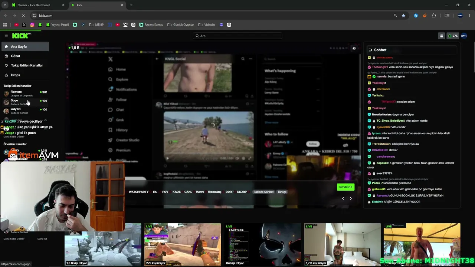Screen dimensions: 475x267
Task: Open the MEKİP bookmark
Action: coord(96,25)
